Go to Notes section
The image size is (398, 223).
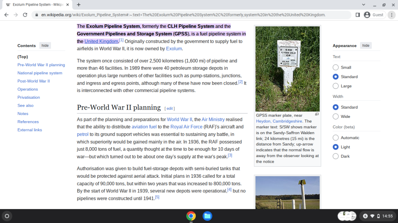pos(23,113)
